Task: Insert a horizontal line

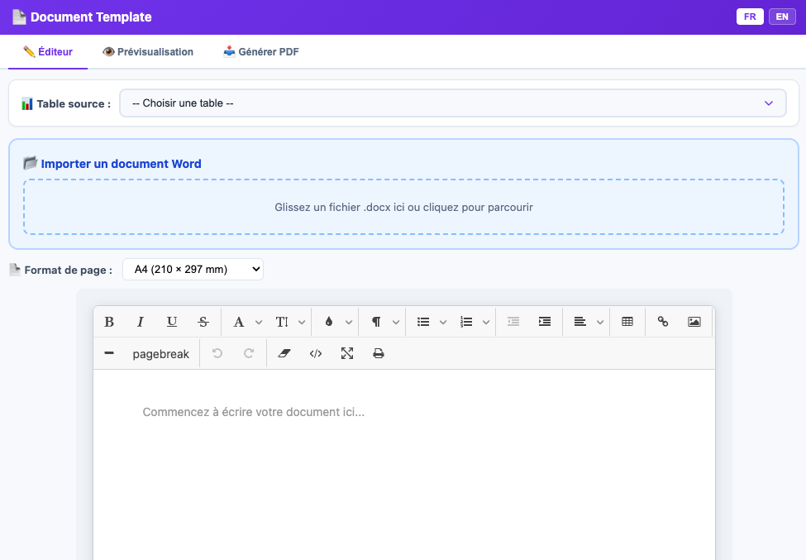Action: 109,353
